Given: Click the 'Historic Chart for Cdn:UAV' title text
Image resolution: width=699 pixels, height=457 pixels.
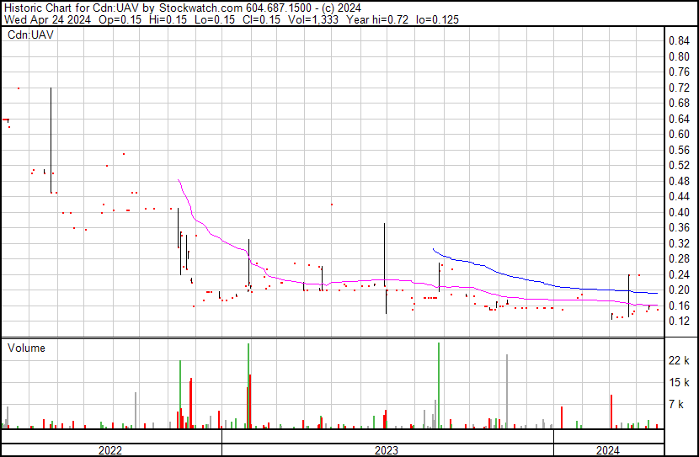Looking at the screenshot, I should [72, 8].
